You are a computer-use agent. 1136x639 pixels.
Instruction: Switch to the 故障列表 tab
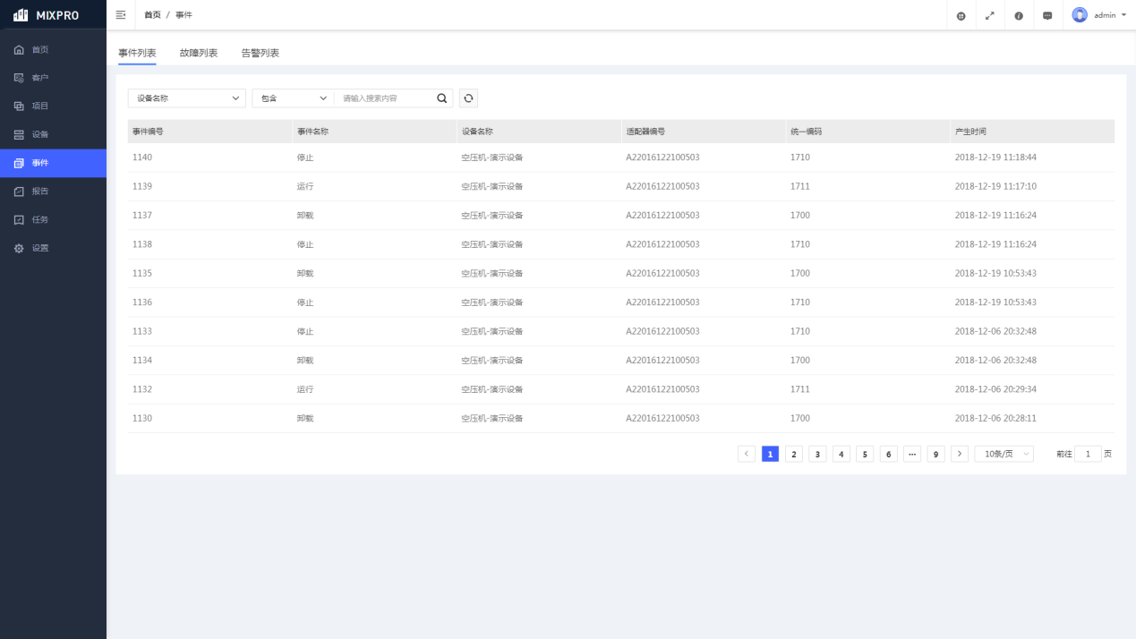(x=198, y=53)
